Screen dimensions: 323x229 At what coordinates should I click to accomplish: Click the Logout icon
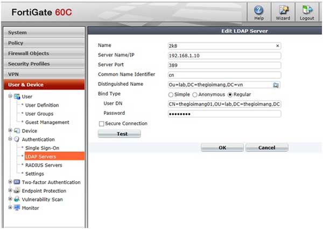[x=307, y=10]
